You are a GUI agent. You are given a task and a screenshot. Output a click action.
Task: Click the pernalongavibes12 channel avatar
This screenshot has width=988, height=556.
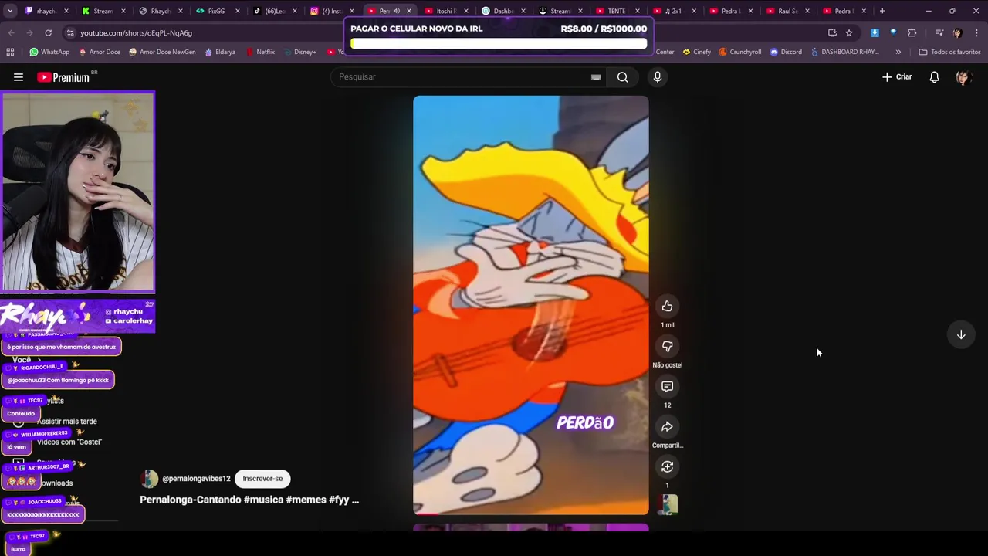pyautogui.click(x=149, y=479)
